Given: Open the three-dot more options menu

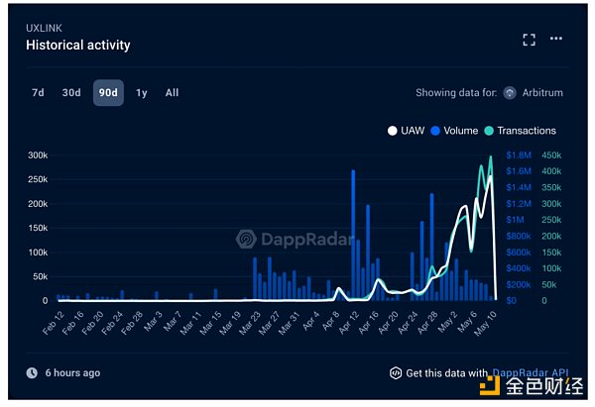Looking at the screenshot, I should (556, 39).
